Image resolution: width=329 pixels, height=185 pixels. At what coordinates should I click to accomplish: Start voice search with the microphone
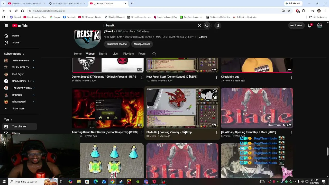click(218, 25)
